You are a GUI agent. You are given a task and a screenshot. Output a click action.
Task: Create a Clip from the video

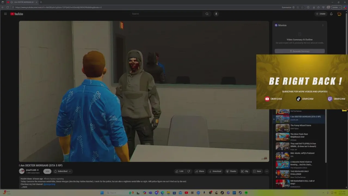244,171
